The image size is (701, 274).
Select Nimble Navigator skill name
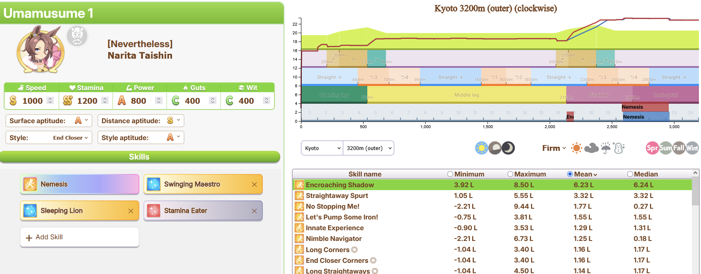[334, 238]
